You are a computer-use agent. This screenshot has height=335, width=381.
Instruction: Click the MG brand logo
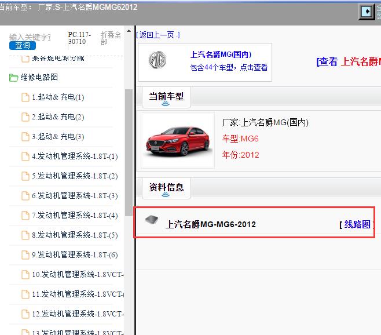point(157,60)
